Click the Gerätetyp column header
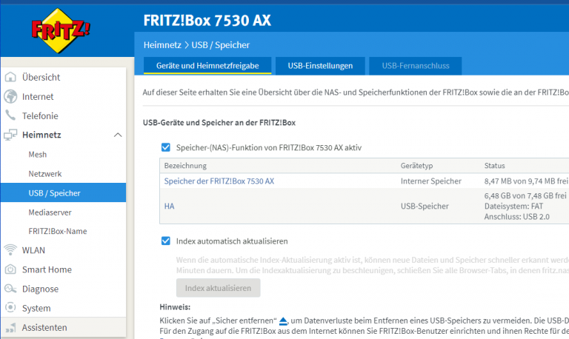Screen dimensions: 569x339 click(416, 165)
